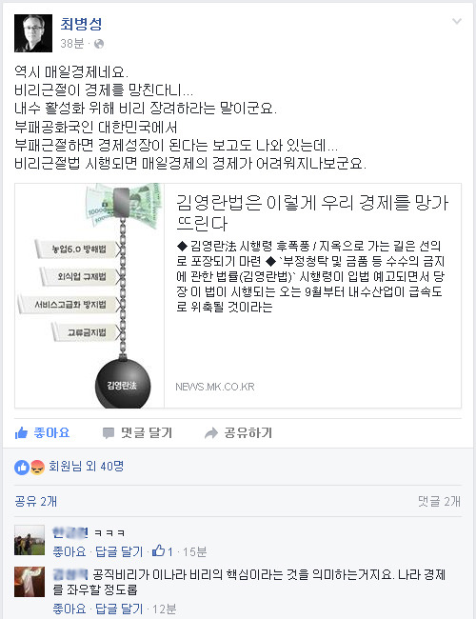This screenshot has height=619, width=476.
Task: Click the thumbs-up count on first comment
Action: [x=163, y=551]
